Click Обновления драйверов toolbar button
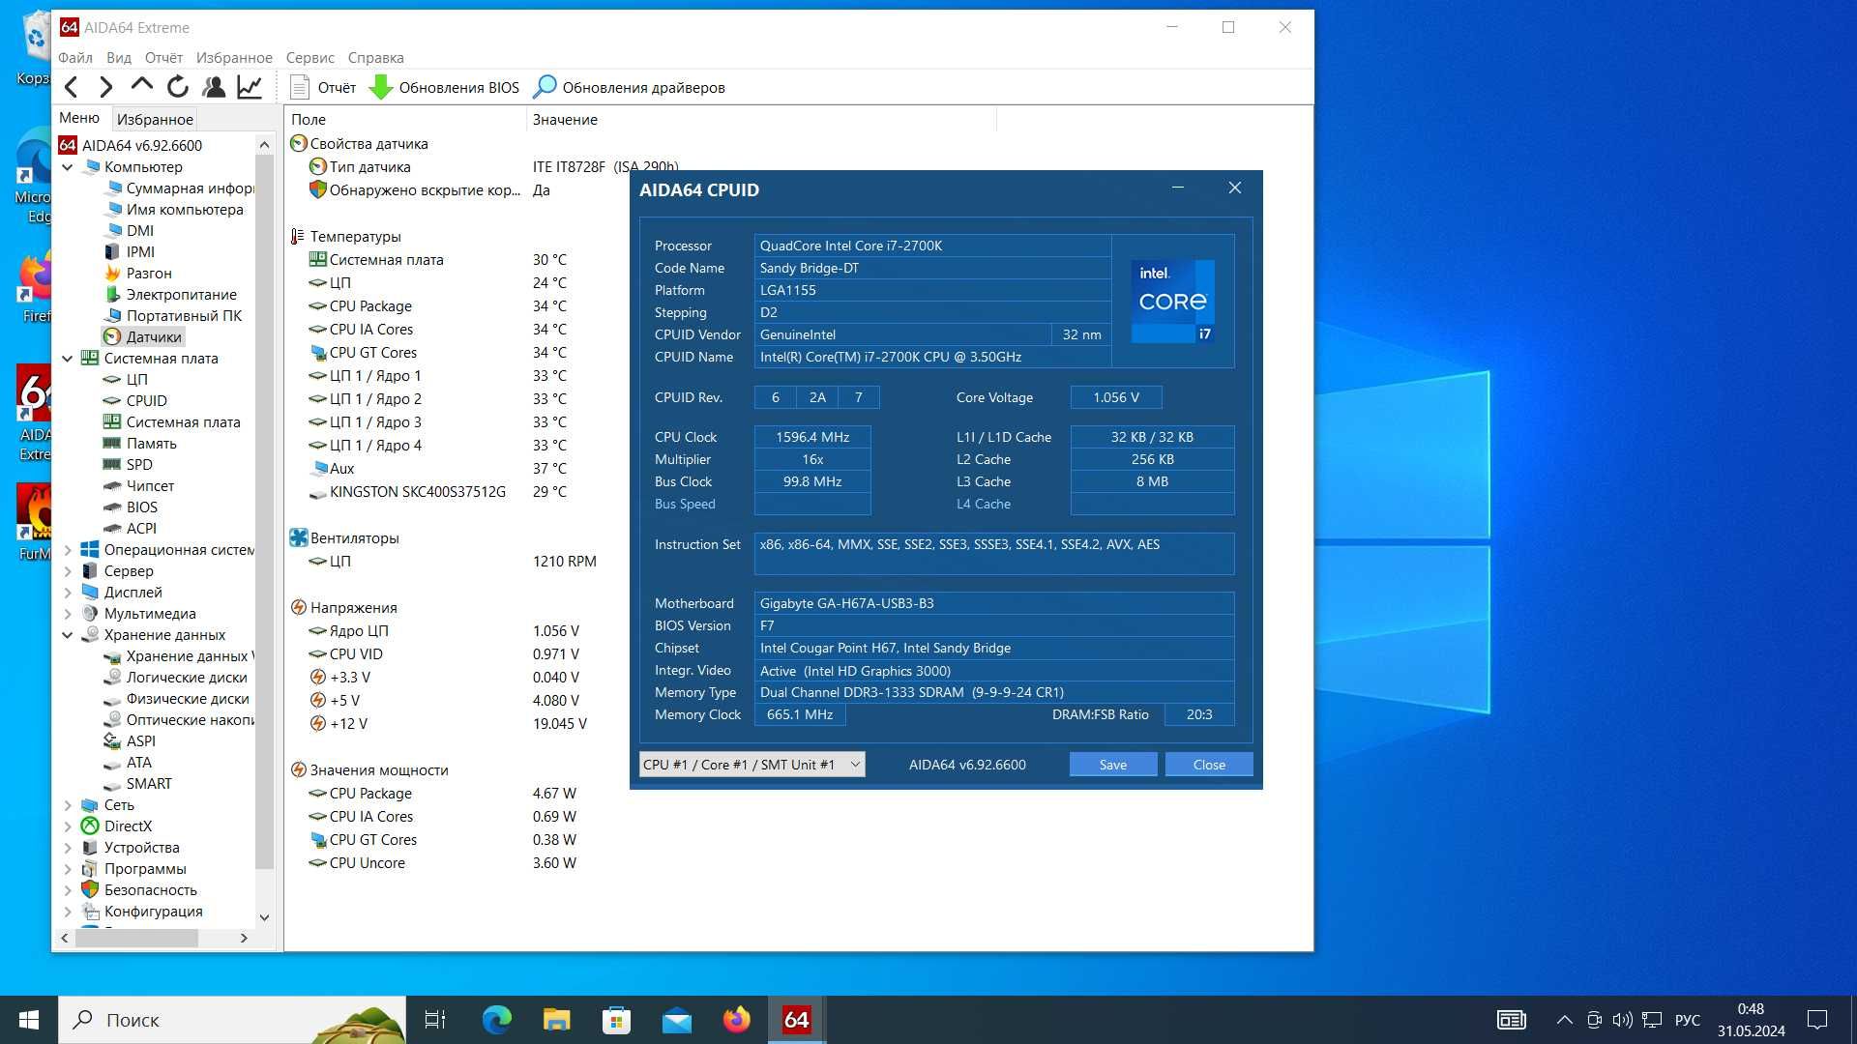 [629, 87]
